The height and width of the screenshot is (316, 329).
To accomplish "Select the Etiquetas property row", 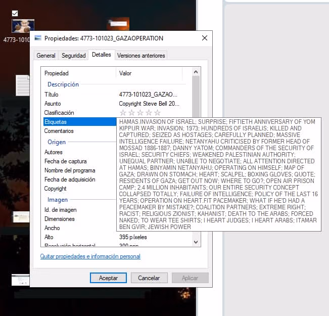I will click(80, 122).
